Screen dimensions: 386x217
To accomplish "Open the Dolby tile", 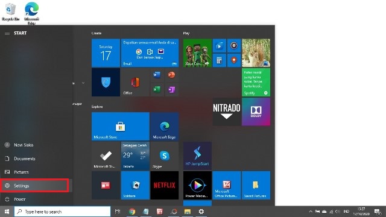I will [x=256, y=112].
